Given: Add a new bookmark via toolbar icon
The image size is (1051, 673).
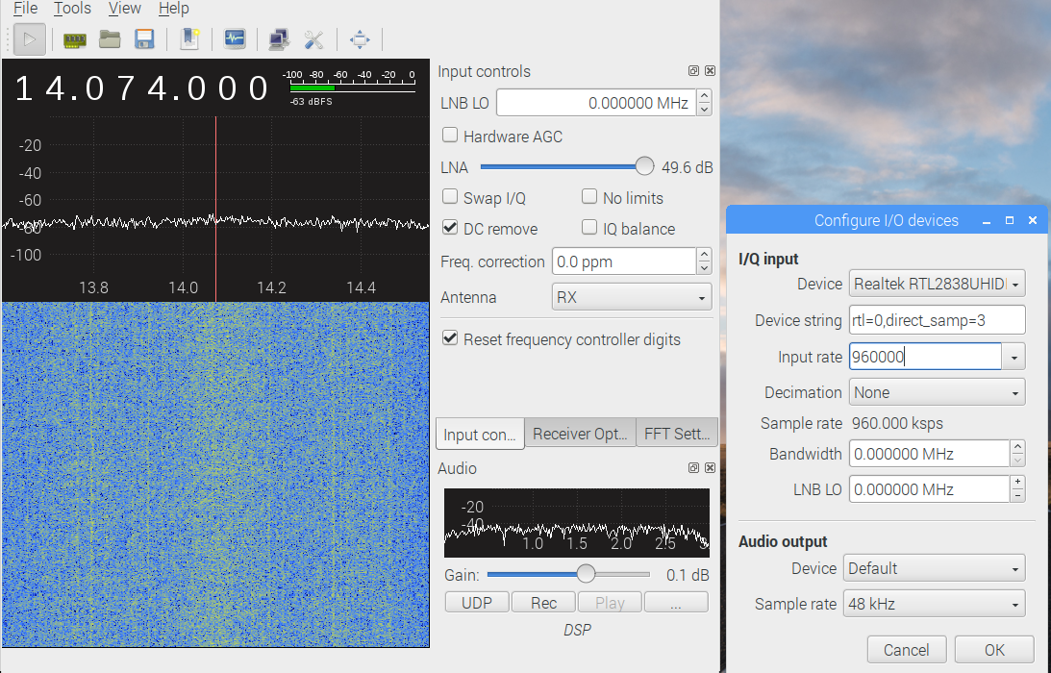Looking at the screenshot, I should pos(189,39).
